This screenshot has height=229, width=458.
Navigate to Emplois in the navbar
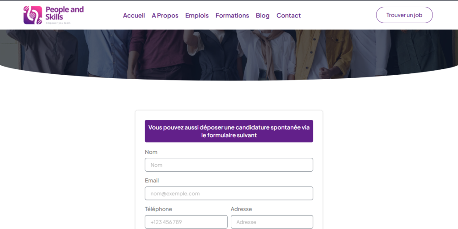tap(197, 15)
